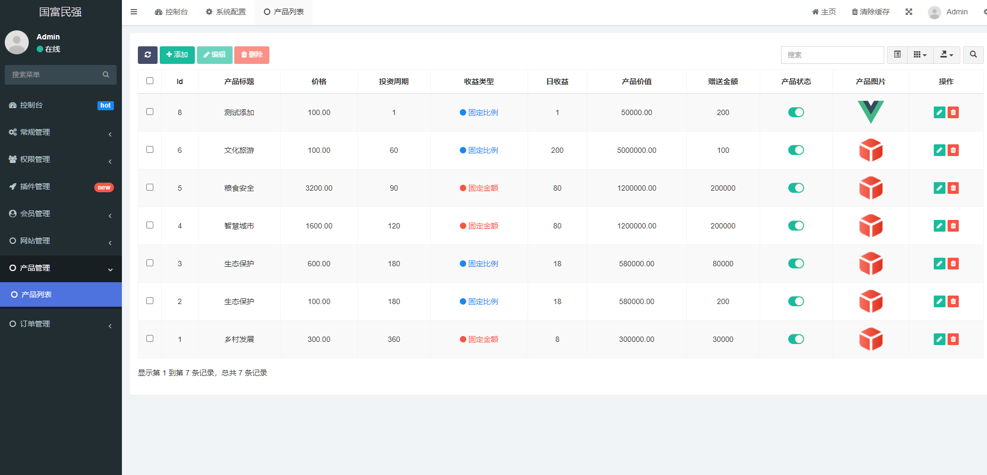The width and height of the screenshot is (987, 475).
Task: Click edit pencil icon for 文化旅游 row
Action: point(939,150)
